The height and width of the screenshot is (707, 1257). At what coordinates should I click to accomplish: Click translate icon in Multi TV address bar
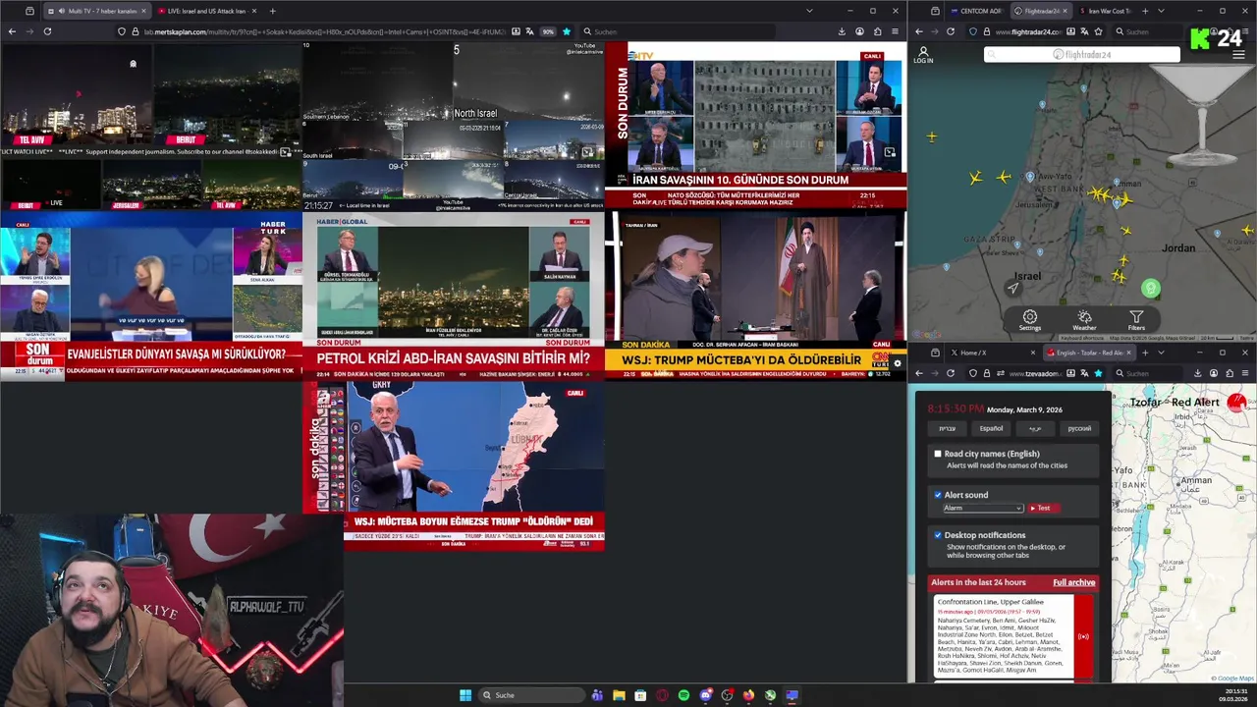click(531, 31)
